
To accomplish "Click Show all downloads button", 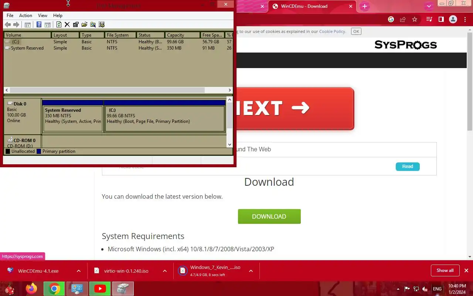I will coord(445,270).
